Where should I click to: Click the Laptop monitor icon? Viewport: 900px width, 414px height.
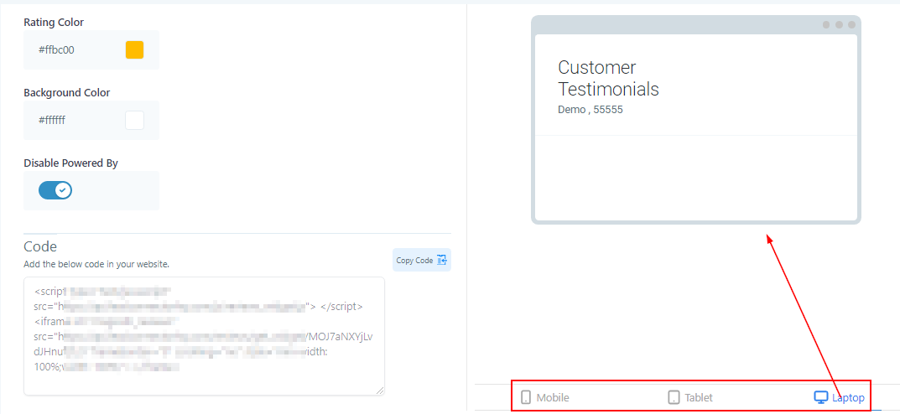820,397
